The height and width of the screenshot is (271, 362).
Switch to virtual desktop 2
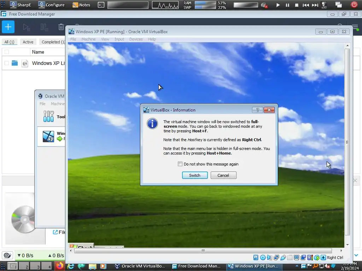(24, 266)
